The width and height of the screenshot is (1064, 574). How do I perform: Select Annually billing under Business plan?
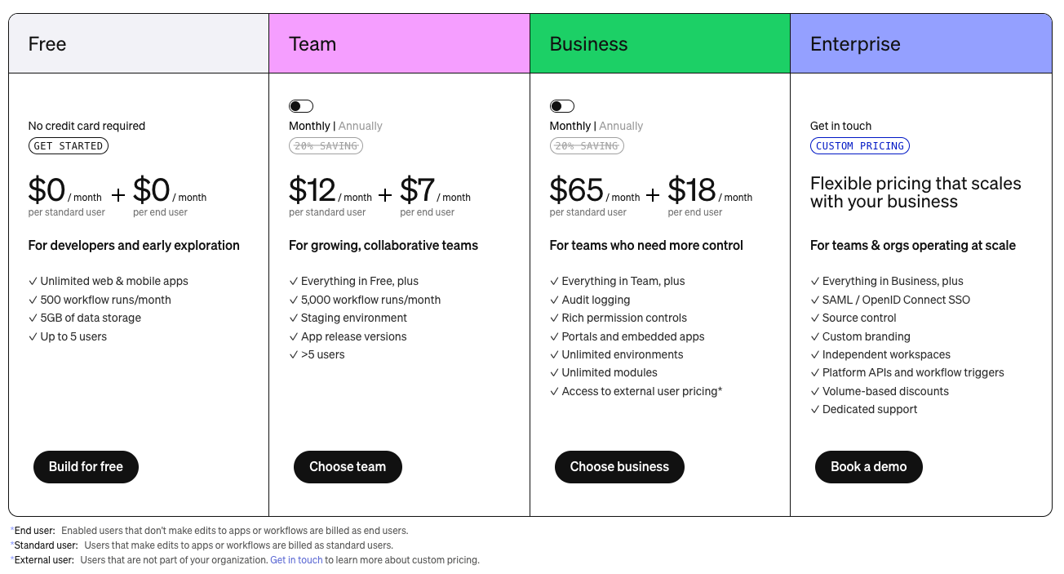point(621,126)
